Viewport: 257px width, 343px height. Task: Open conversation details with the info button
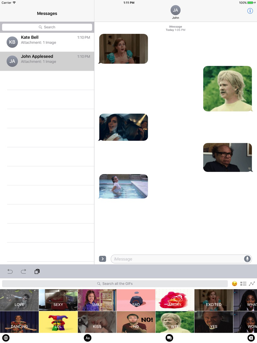pyautogui.click(x=250, y=11)
